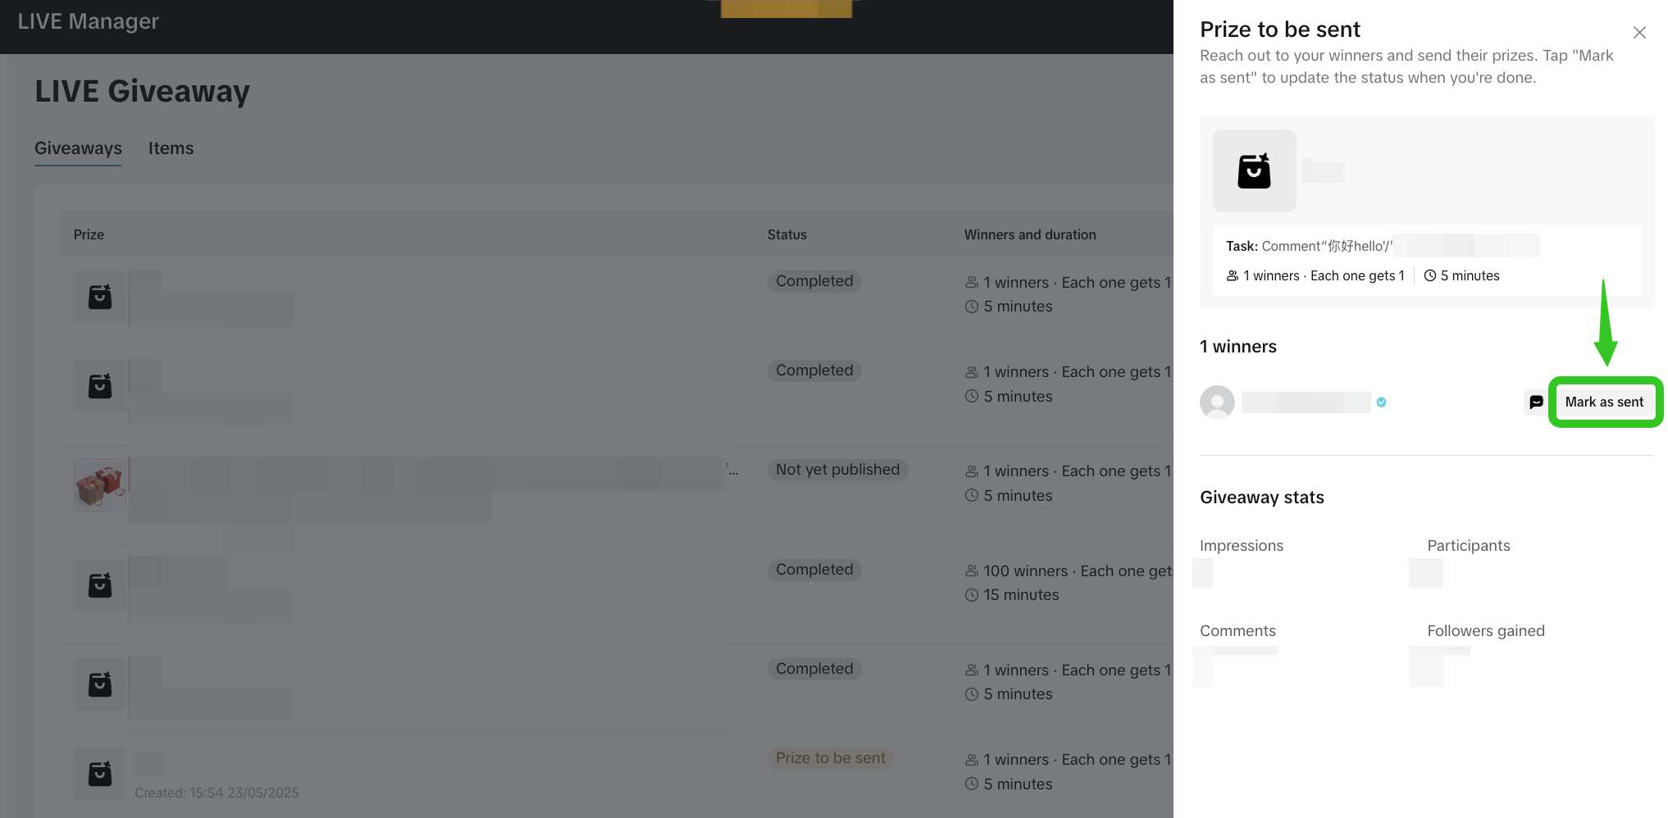Viewport: 1668px width, 818px height.
Task: Click the 100 winners row's bag icon
Action: tap(100, 585)
